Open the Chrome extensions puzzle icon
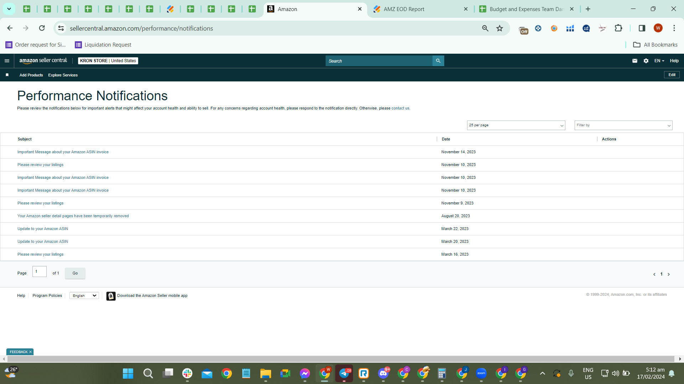Screen dimensions: 684x384 618,28
